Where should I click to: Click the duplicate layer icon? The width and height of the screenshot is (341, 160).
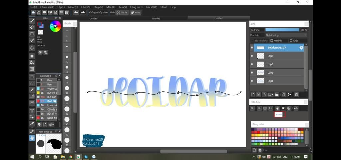[x=284, y=95]
